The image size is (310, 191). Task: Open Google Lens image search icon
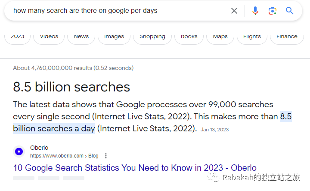pos(272,11)
